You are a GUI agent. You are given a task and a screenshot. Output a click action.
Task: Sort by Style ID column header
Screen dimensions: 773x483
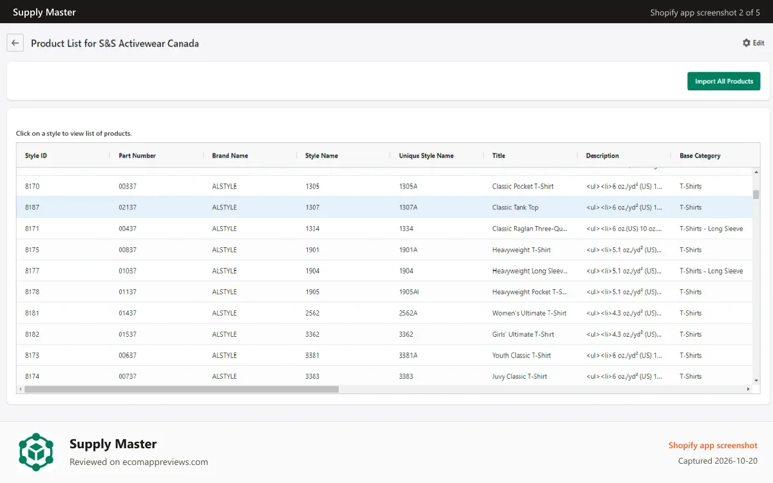click(36, 156)
